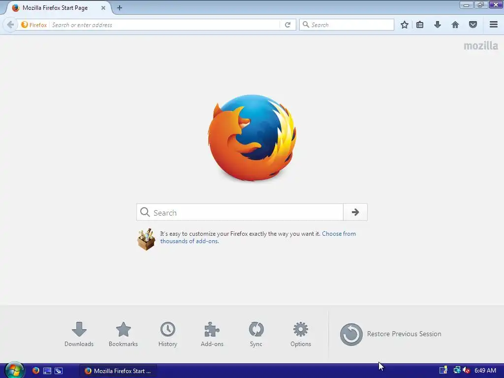
Task: Focus the toolbar Search box
Action: click(x=347, y=25)
